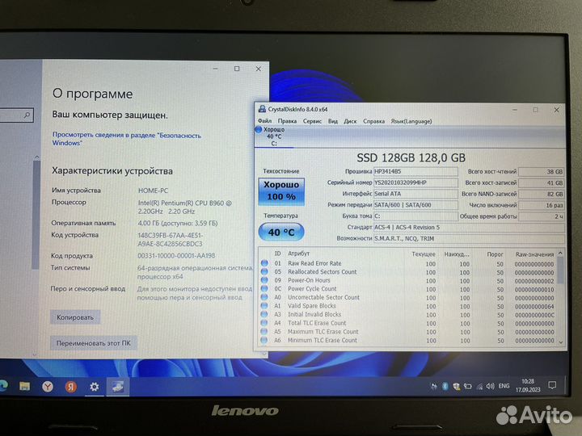This screenshot has width=582, height=436.
Task: Click status dot for Minimum TLC Erase Count
Action: (x=264, y=340)
